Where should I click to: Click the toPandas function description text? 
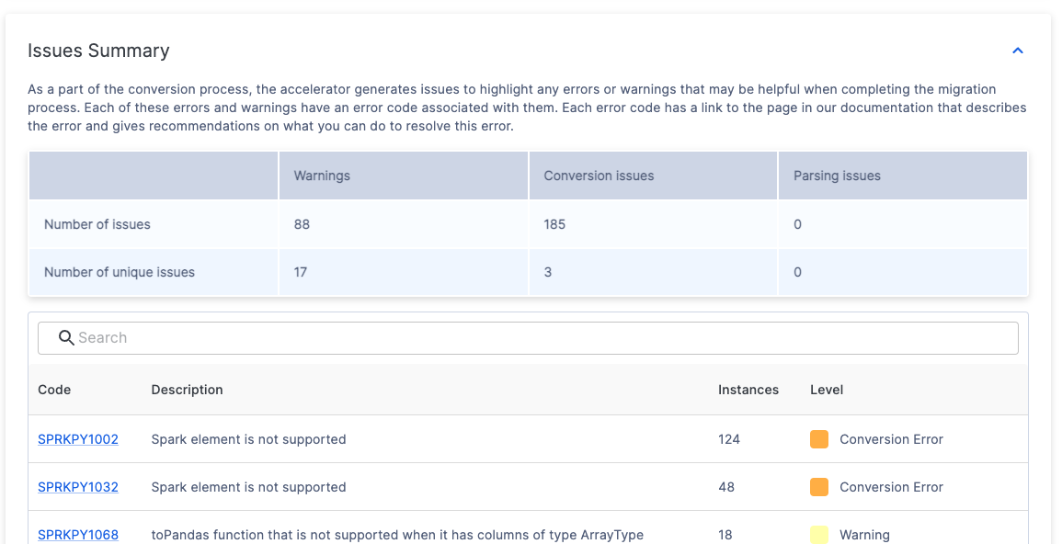397,534
